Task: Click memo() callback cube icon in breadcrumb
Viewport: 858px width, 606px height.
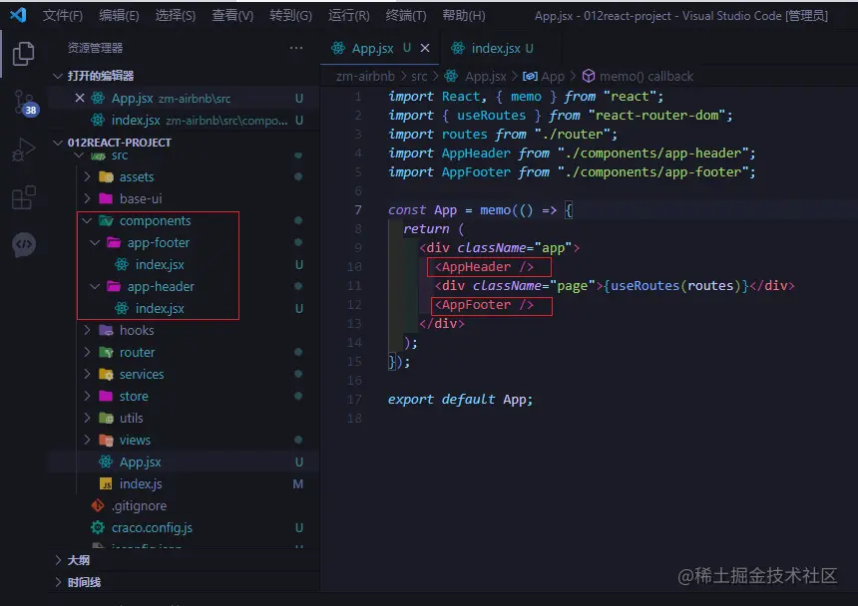Action: click(589, 76)
